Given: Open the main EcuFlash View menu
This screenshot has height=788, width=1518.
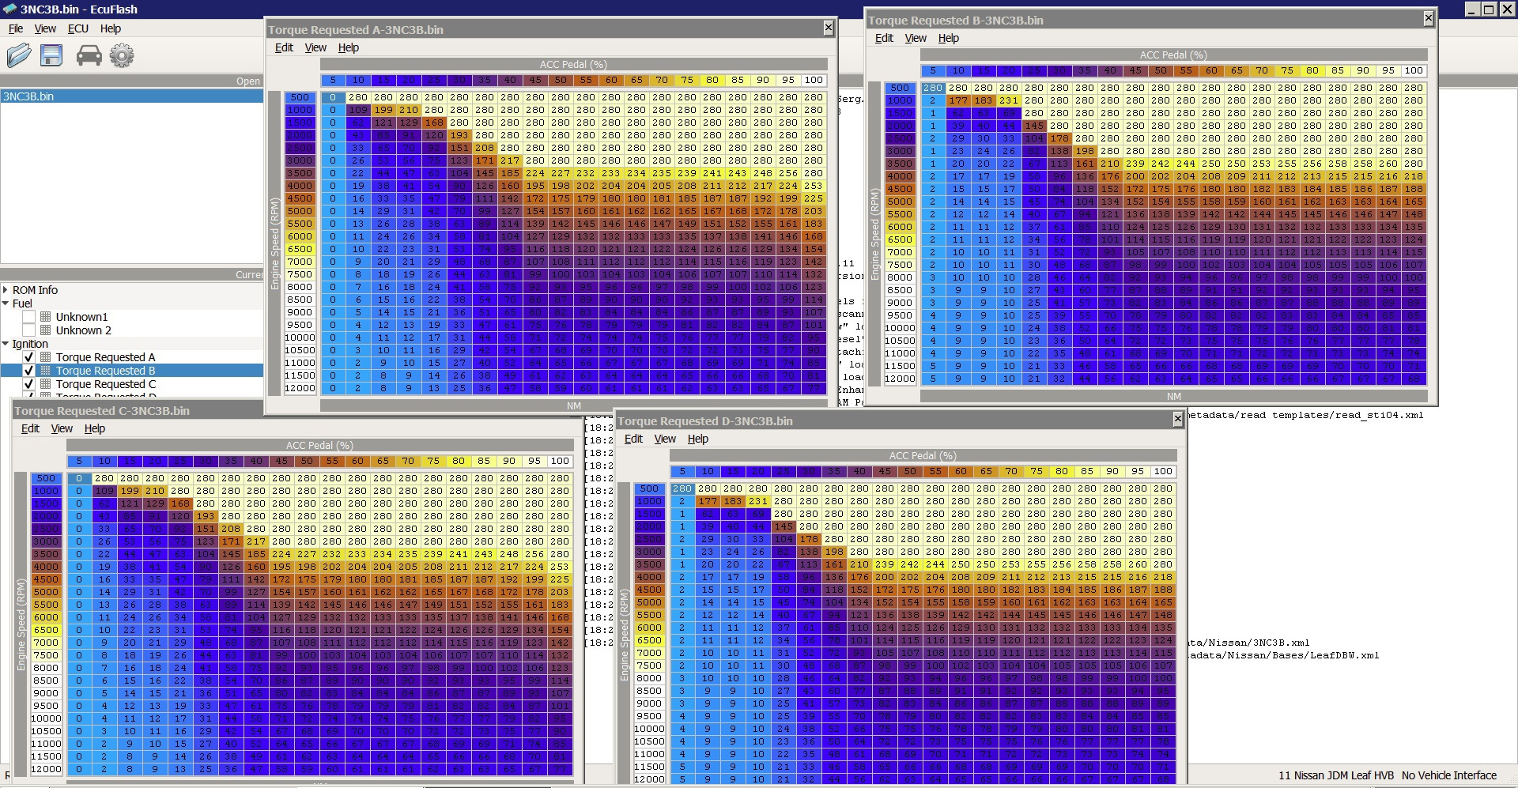Looking at the screenshot, I should (45, 28).
